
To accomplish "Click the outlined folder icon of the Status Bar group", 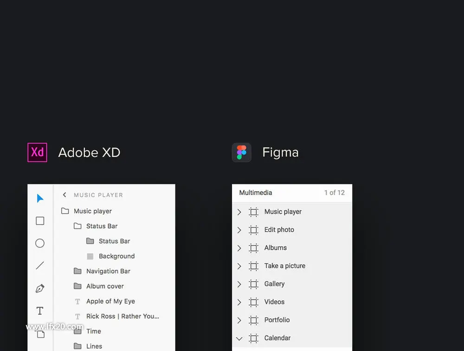I will point(77,226).
